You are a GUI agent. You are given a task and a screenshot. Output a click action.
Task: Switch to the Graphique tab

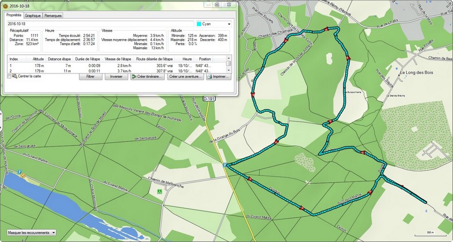pyautogui.click(x=33, y=16)
